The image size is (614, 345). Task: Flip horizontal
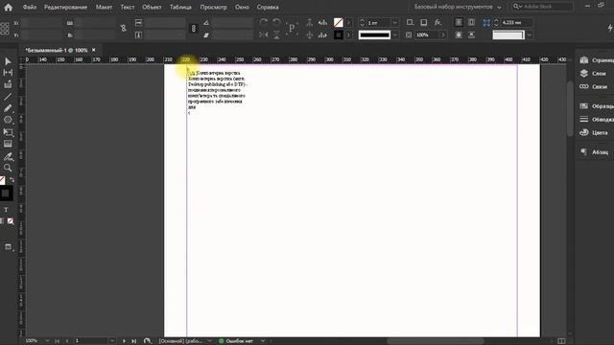click(x=264, y=34)
